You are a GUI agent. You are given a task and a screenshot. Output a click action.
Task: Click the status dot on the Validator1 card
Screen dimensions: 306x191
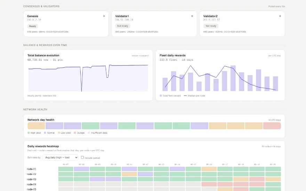(x=192, y=16)
